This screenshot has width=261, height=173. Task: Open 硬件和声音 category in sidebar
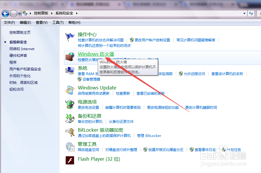(18, 55)
